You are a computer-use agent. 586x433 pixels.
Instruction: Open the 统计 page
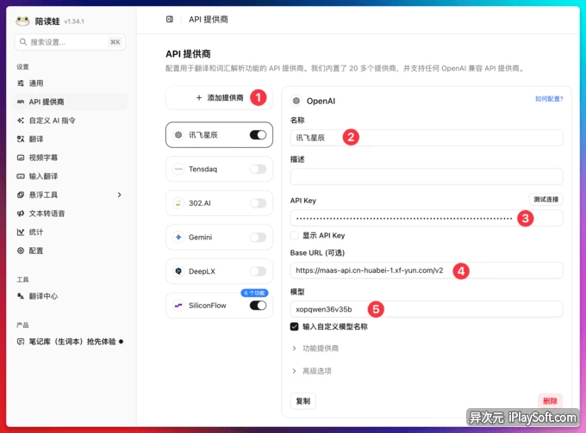(71, 232)
